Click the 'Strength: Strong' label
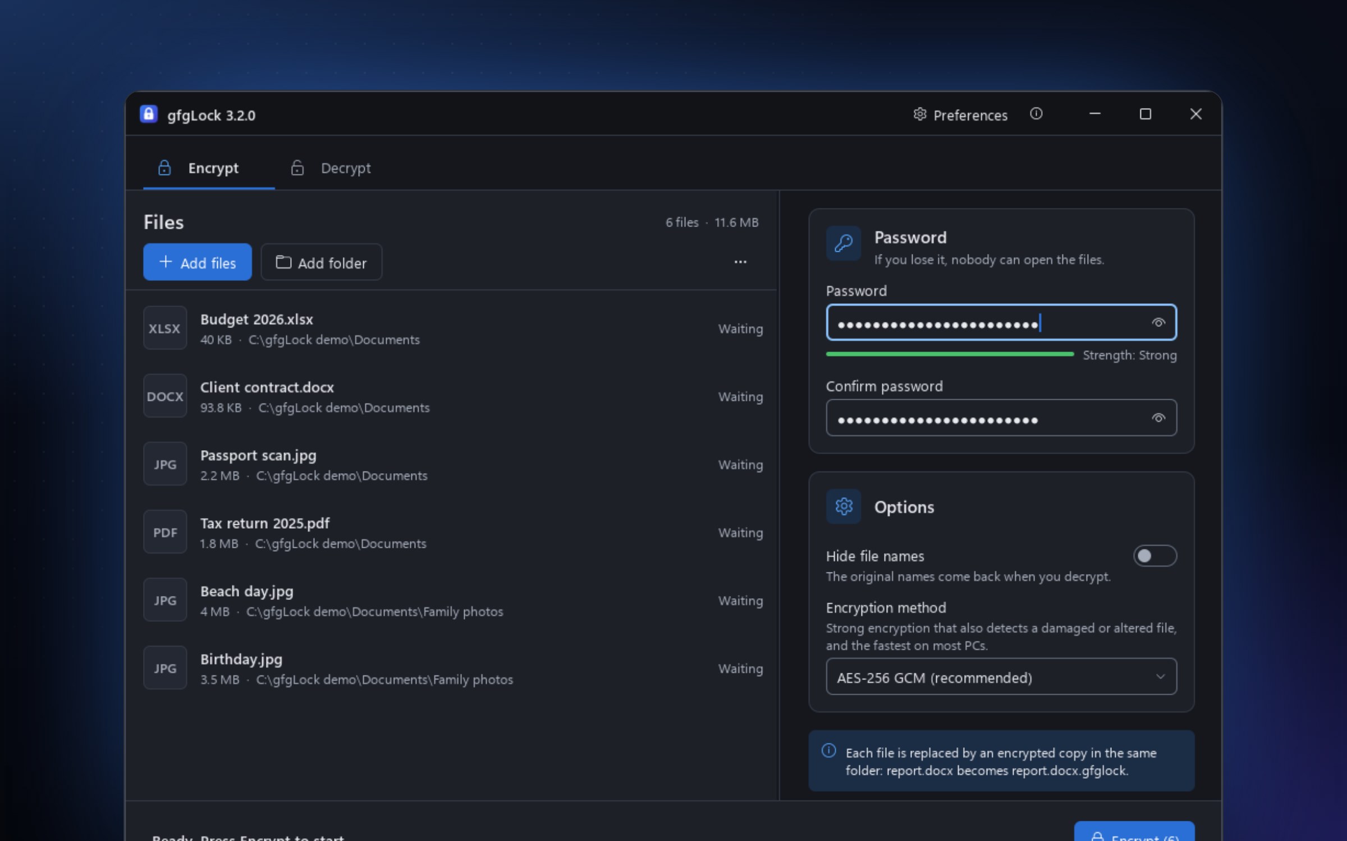 [1129, 355]
